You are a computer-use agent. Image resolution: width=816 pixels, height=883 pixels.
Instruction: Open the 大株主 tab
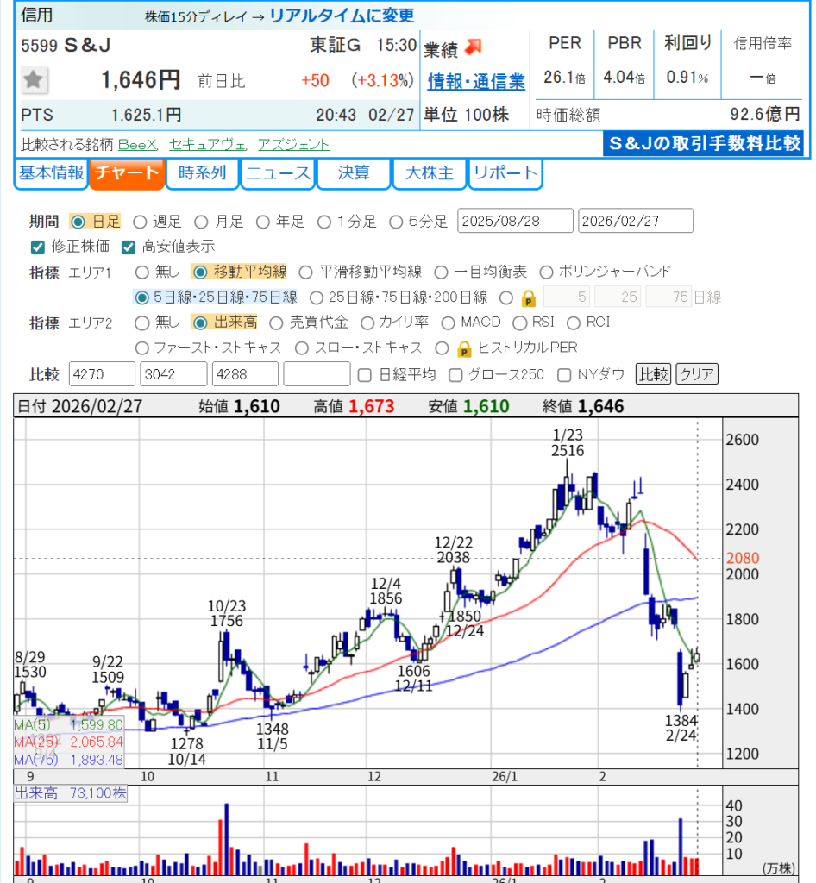point(429,173)
